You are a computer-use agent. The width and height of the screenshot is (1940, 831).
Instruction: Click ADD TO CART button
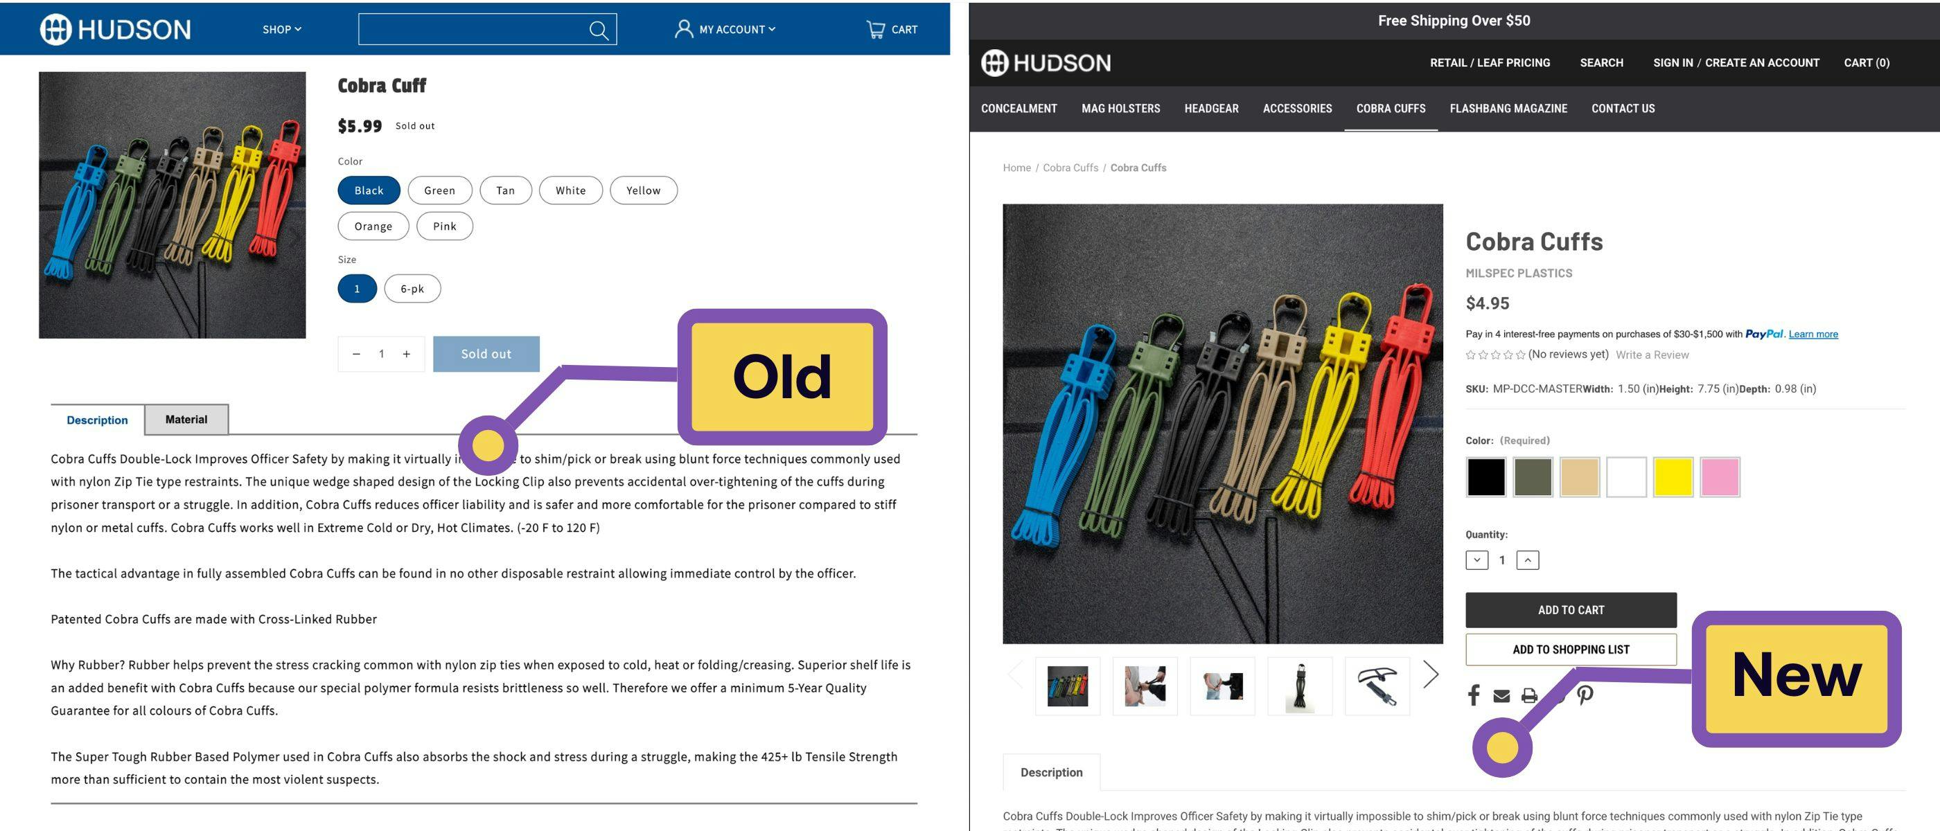click(1570, 609)
